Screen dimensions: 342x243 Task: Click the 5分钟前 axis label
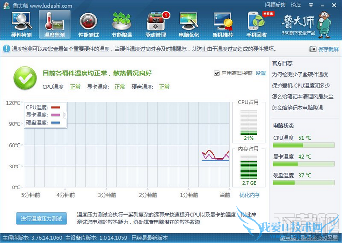(x=30, y=195)
